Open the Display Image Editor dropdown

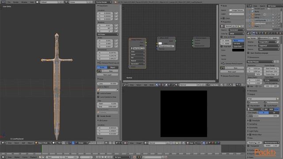click(267, 42)
